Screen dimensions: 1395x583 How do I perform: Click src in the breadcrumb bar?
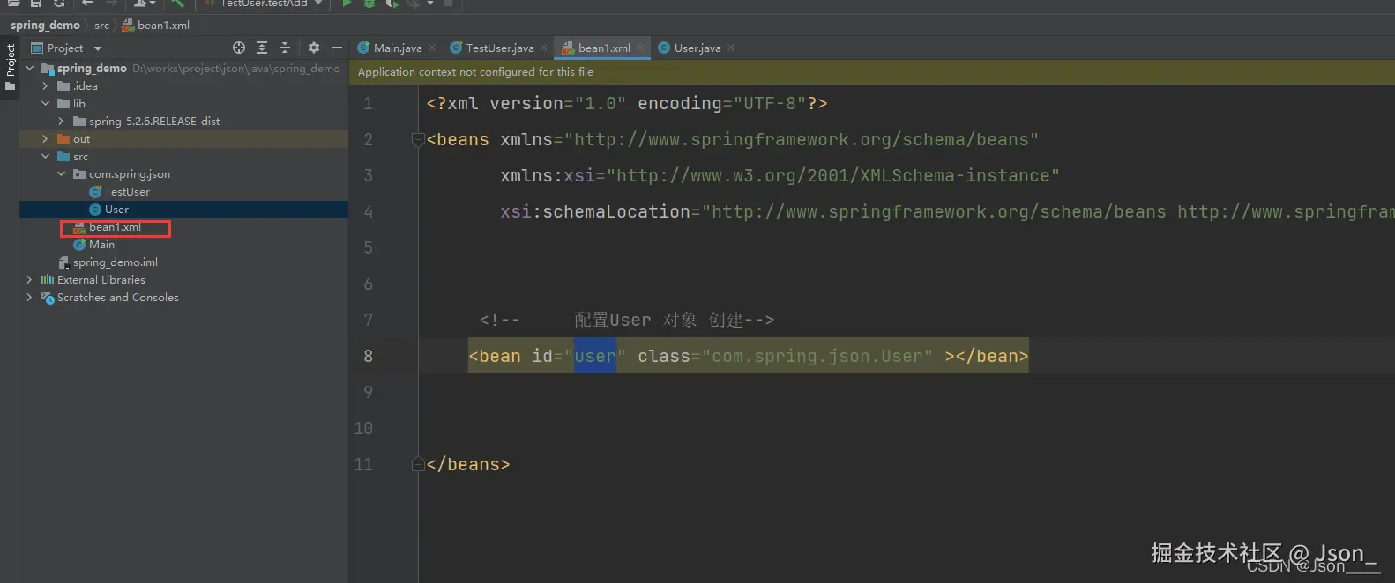pyautogui.click(x=102, y=25)
